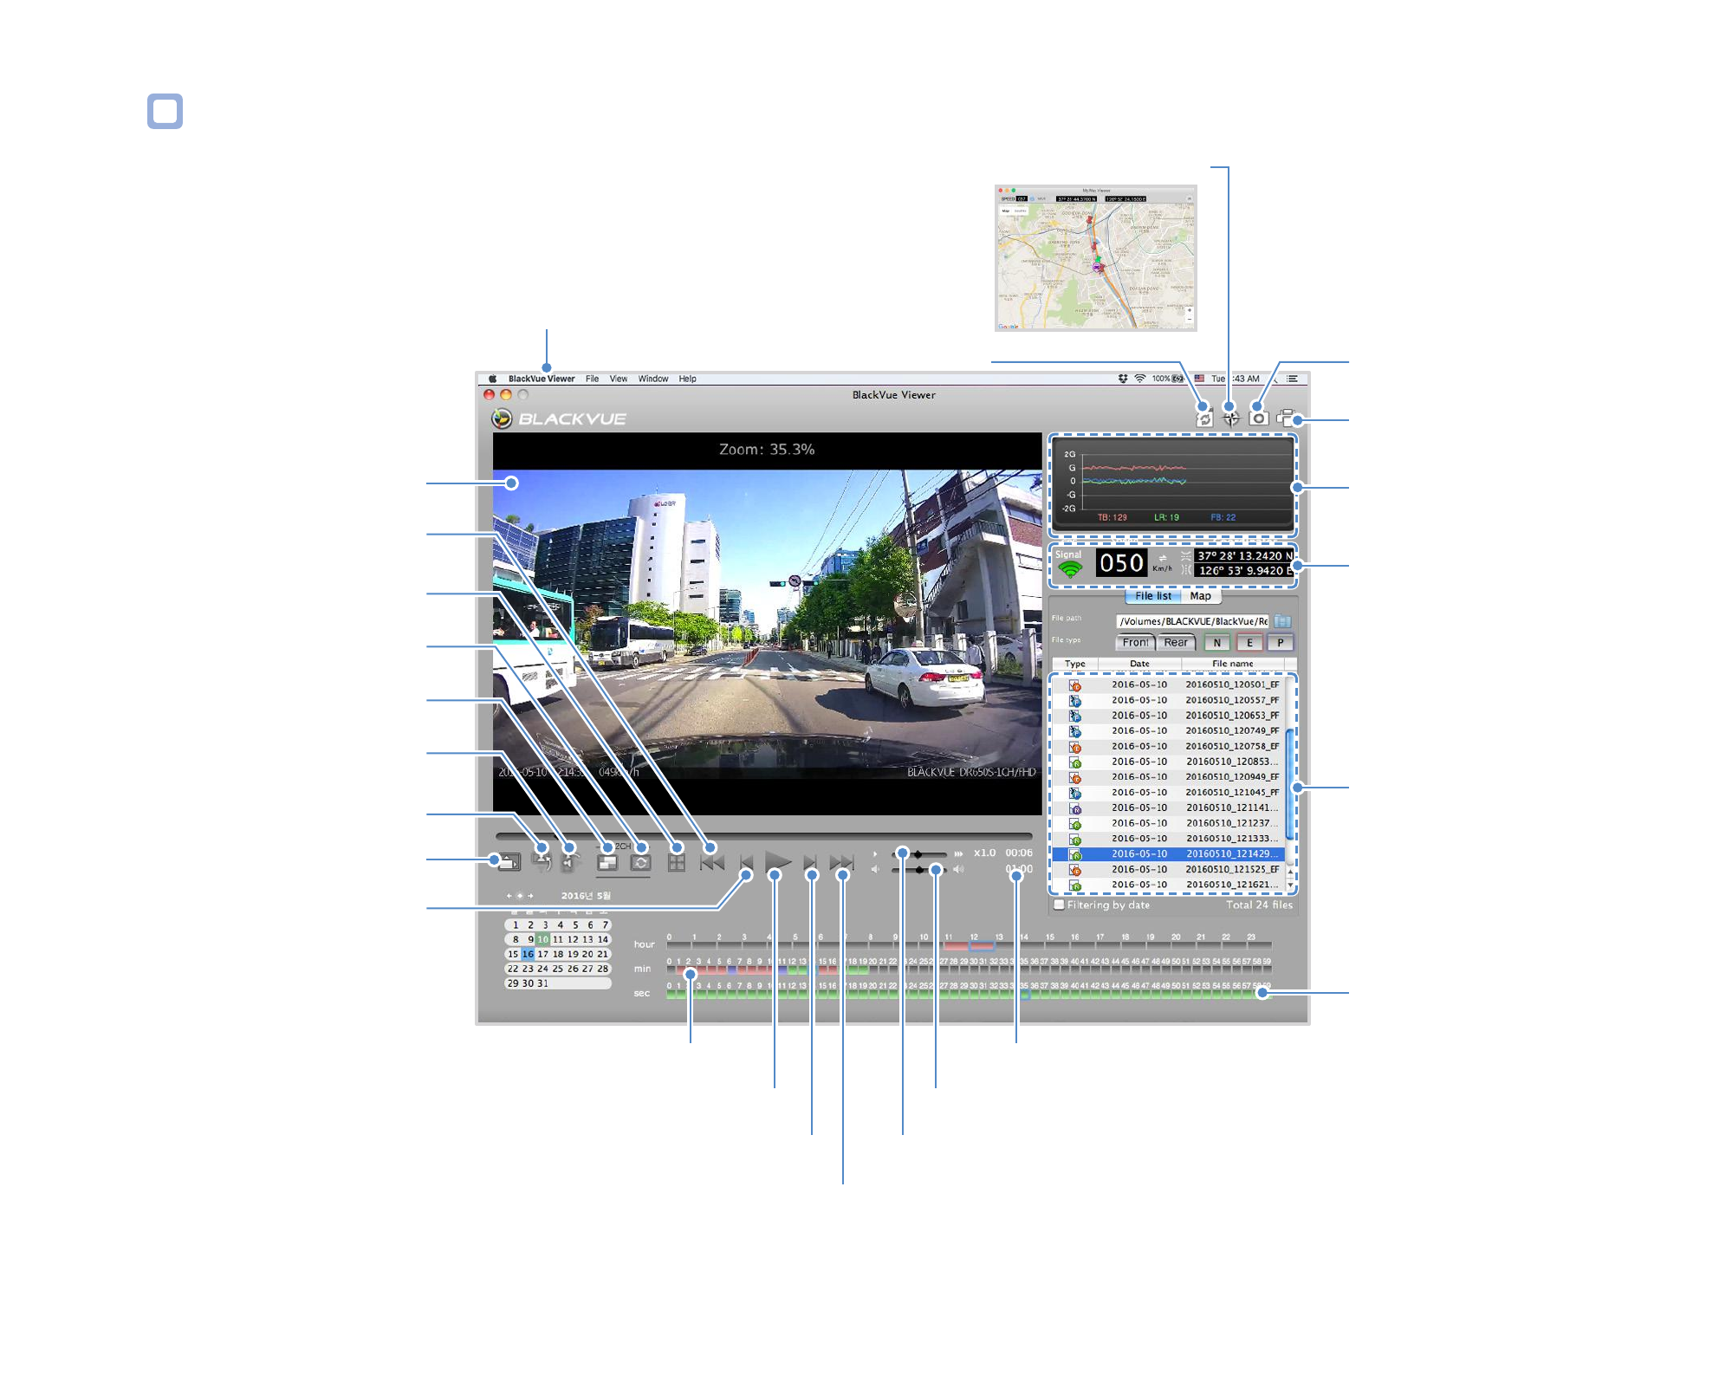Image resolution: width=1719 pixels, height=1375 pixels.
Task: Click the flip video horizontally icon
Action: coord(569,861)
